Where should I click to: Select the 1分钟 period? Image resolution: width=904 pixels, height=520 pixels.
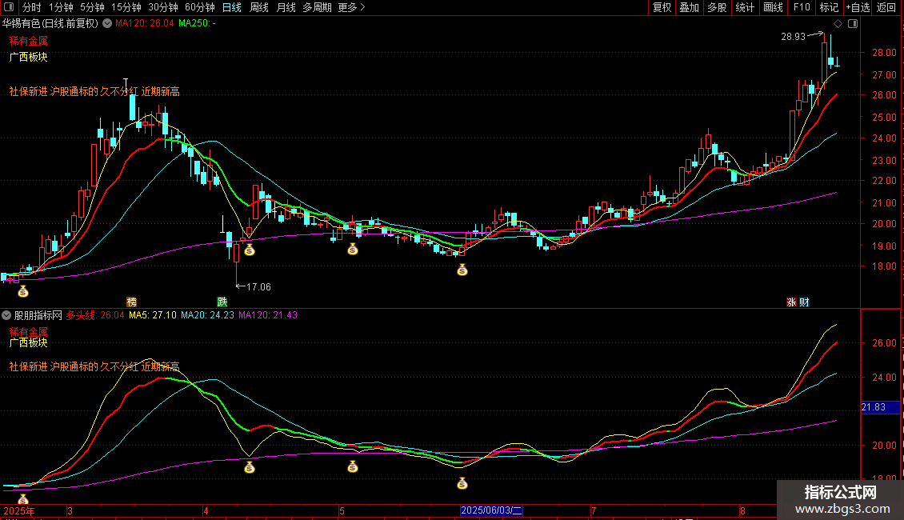click(61, 7)
